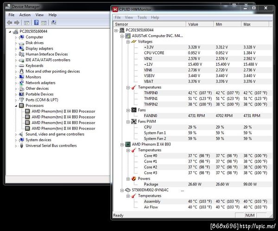Click Help icon in Device Manager toolbar

(36, 23)
